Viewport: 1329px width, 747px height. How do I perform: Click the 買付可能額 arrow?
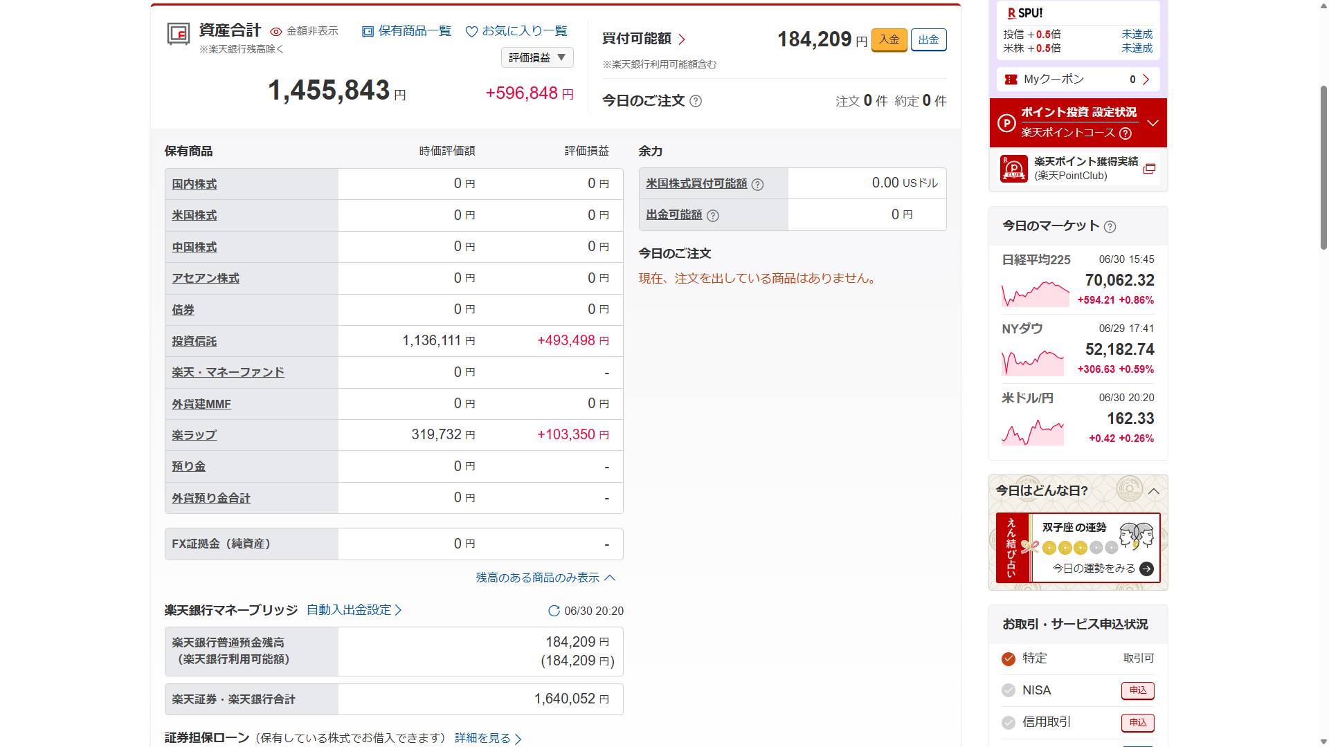(x=682, y=39)
